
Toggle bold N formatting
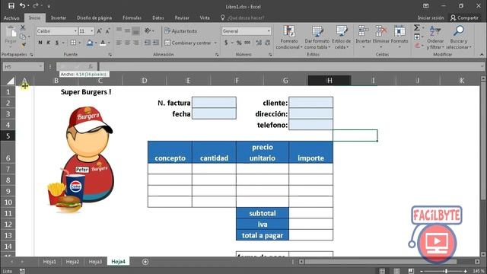click(x=40, y=43)
